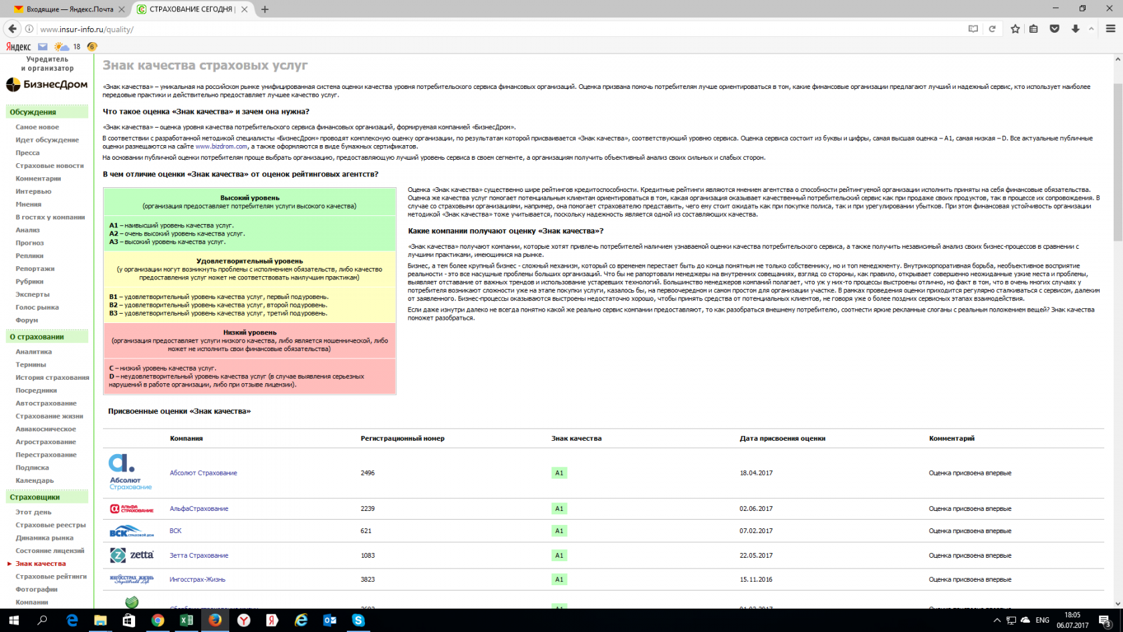1123x632 pixels.
Task: Click the Абсолют Страхование logo
Action: point(130,472)
